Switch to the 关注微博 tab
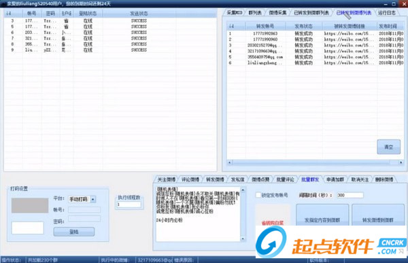408x263 pixels. [167, 179]
